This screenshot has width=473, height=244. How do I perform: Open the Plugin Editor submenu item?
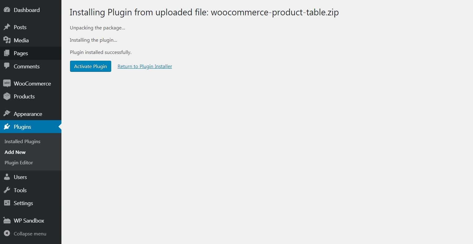coord(19,162)
